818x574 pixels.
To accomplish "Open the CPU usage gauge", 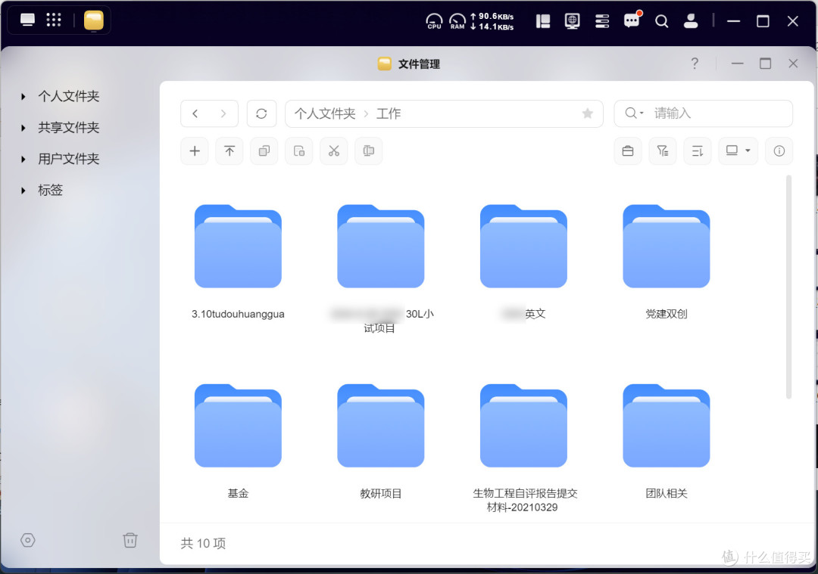I will click(434, 21).
